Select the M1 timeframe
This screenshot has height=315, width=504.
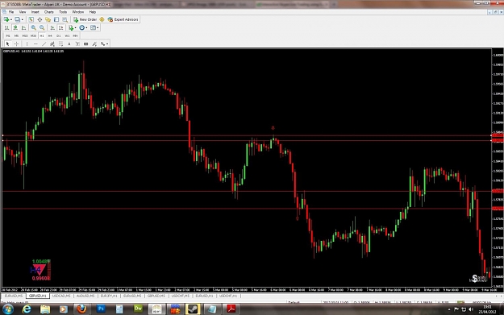coord(8,35)
